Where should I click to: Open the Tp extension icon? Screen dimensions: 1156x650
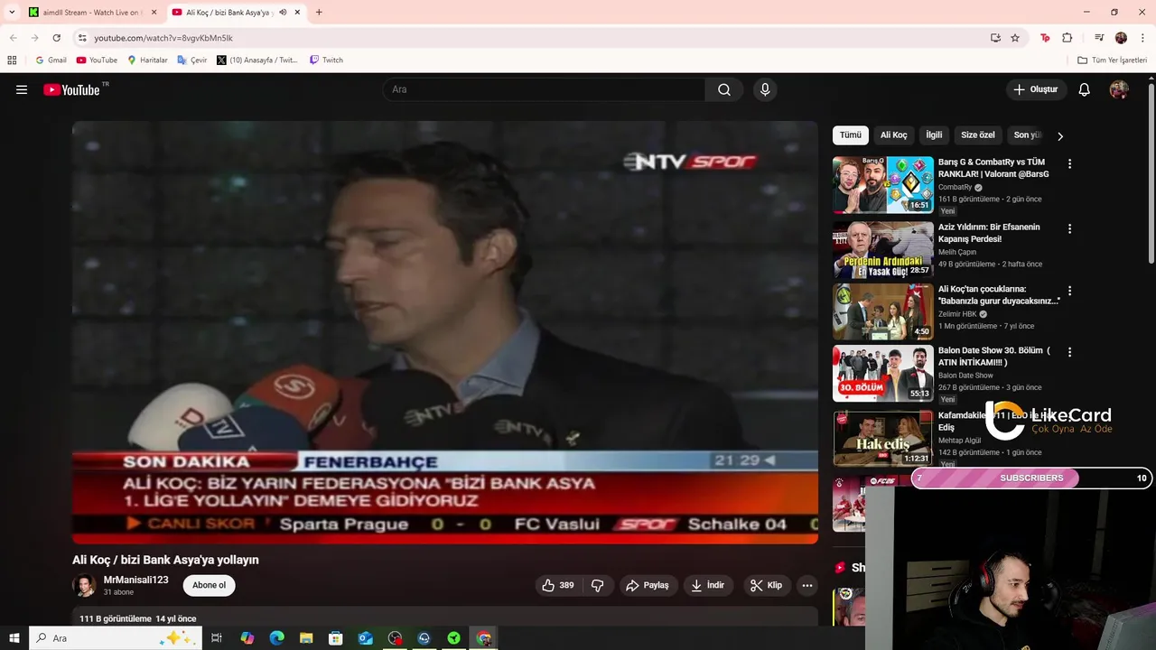pos(1045,38)
